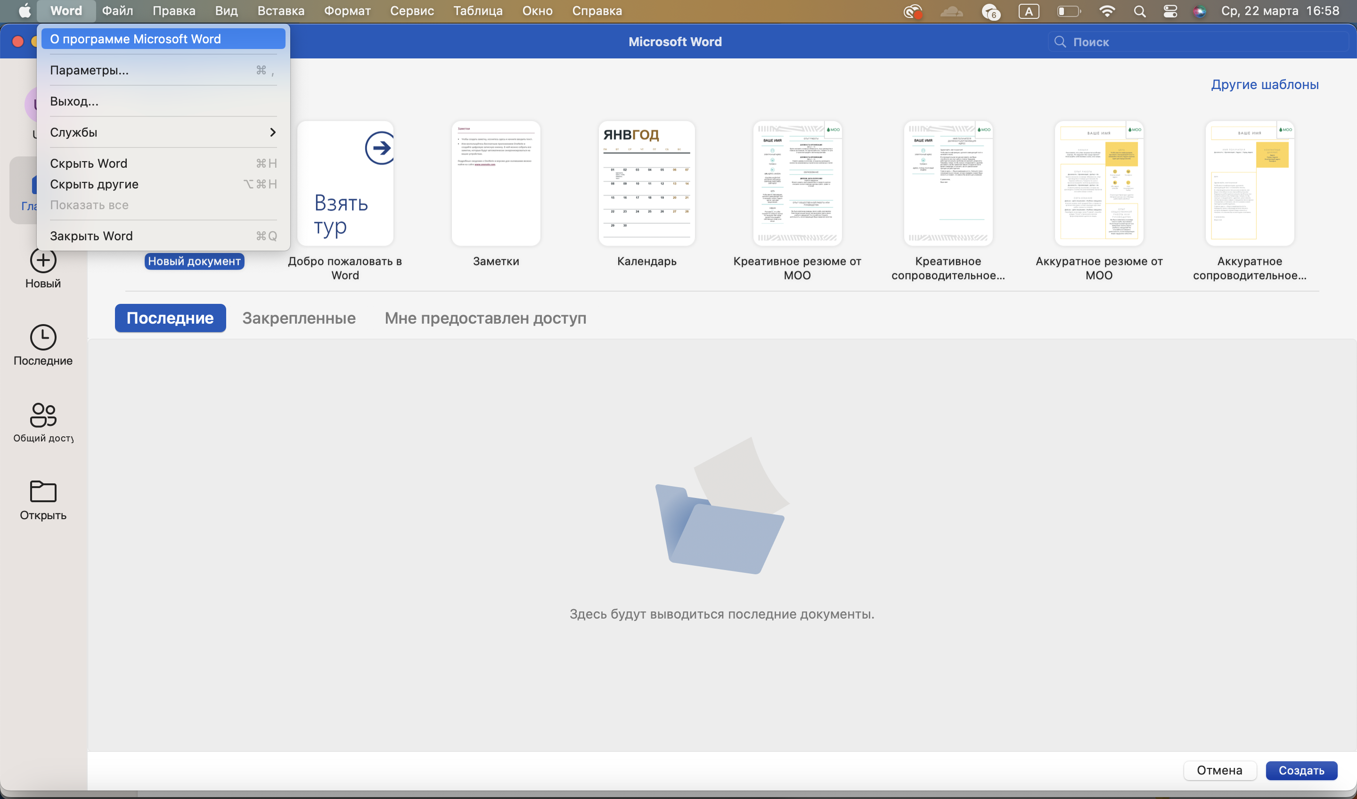Screen dimensions: 1357x799
Task: Switch to Мне предоставлен доступ tab
Action: pos(485,318)
